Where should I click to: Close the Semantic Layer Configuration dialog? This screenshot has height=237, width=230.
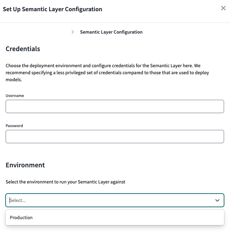point(223,8)
